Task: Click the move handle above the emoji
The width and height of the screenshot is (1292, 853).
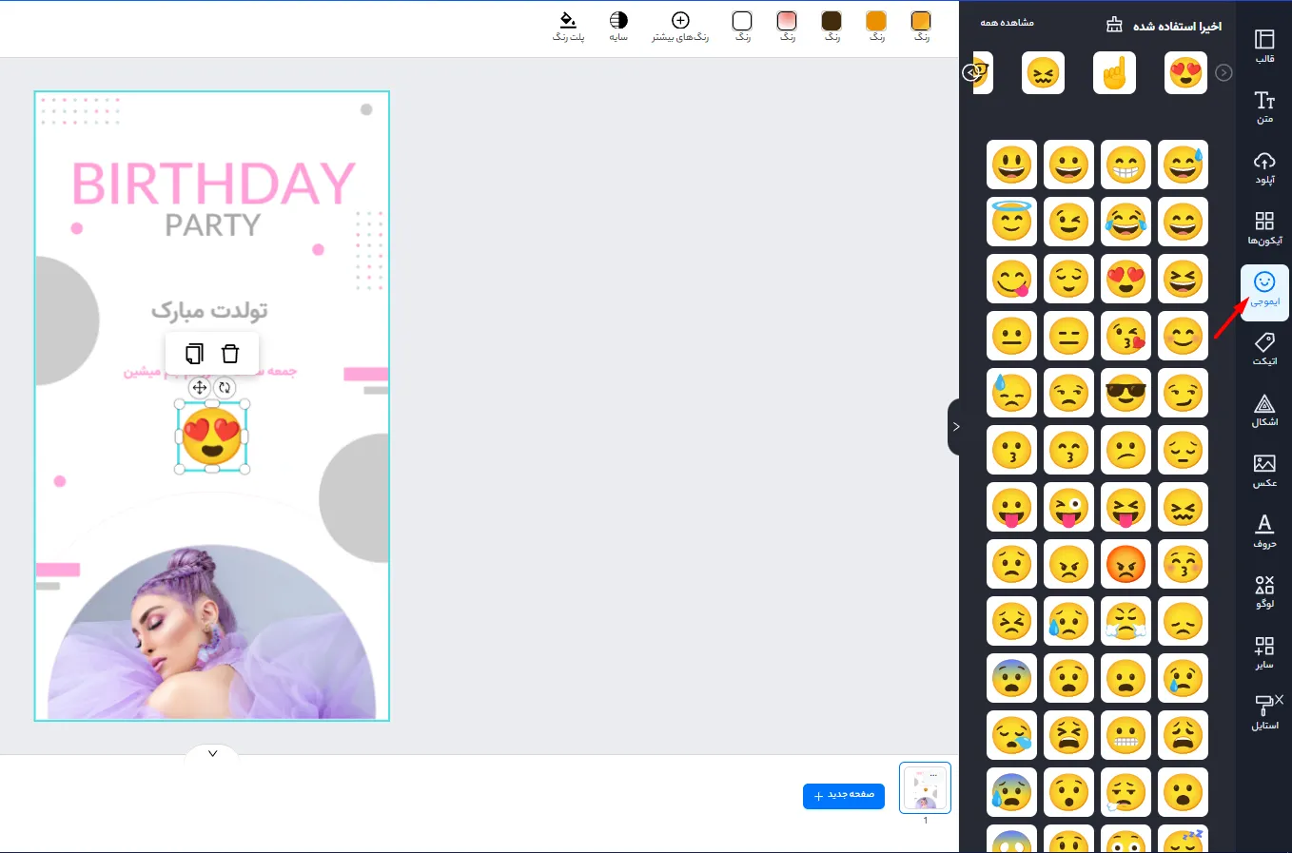Action: click(199, 387)
